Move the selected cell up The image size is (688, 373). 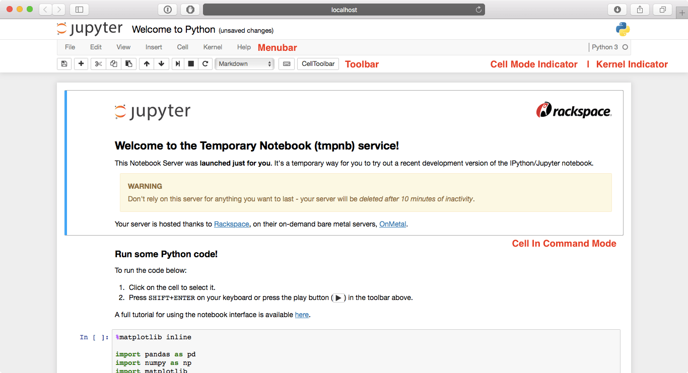(x=146, y=63)
